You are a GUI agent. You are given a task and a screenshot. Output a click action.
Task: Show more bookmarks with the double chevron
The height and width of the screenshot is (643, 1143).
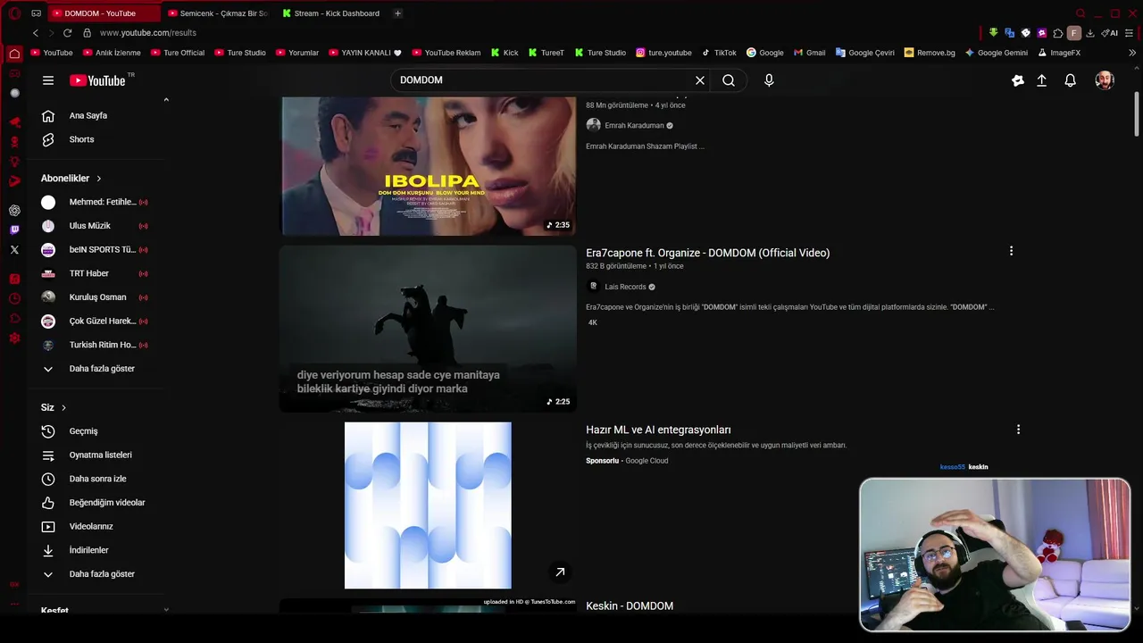tap(1132, 53)
